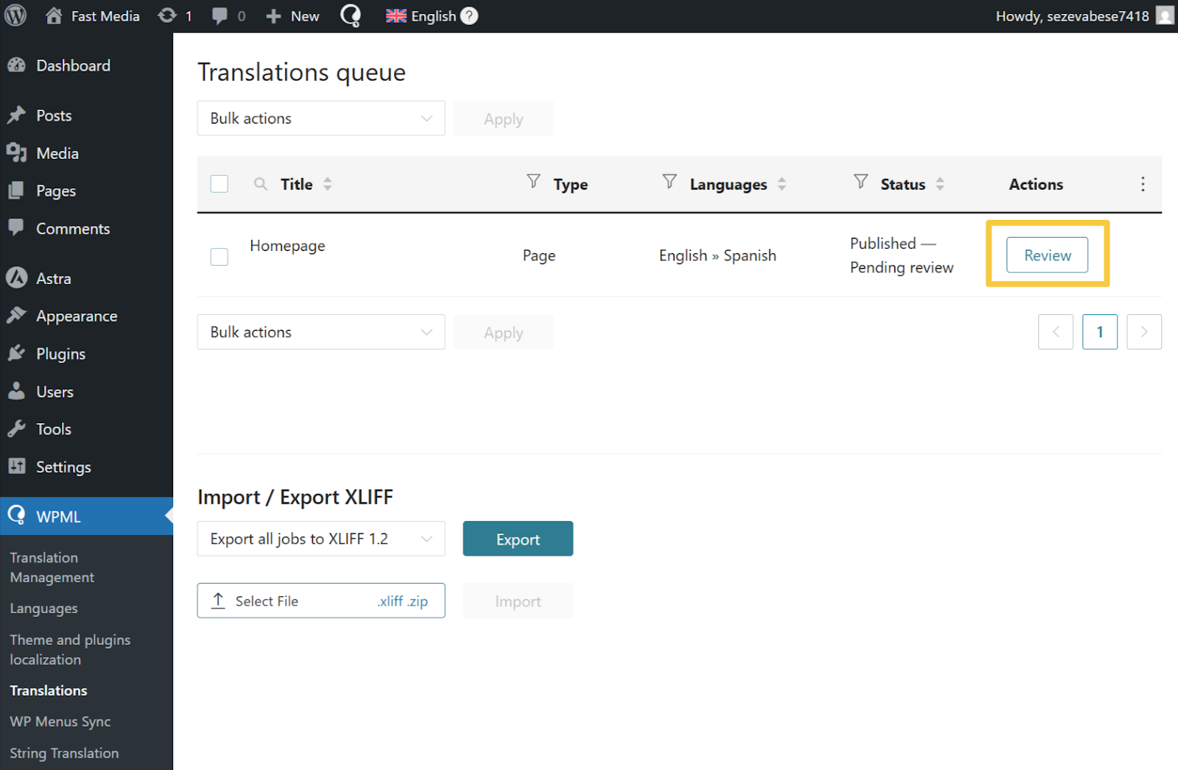The height and width of the screenshot is (770, 1178).
Task: Filter by Status using funnel icon
Action: point(860,181)
